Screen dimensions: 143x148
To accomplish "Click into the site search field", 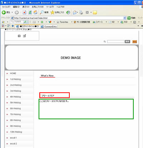I will (116, 42).
